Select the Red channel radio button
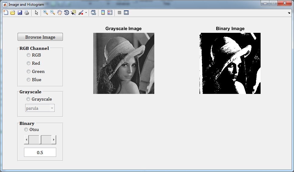Viewport: 294px width, 172px height. (29, 63)
